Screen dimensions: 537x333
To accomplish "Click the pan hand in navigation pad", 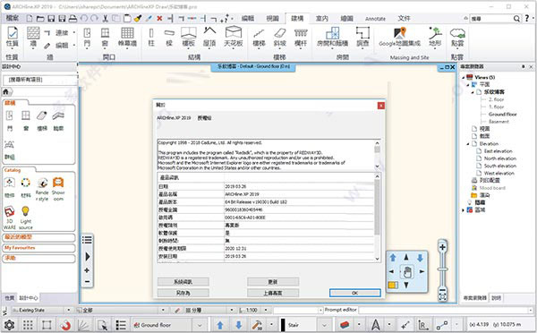I will [x=407, y=272].
